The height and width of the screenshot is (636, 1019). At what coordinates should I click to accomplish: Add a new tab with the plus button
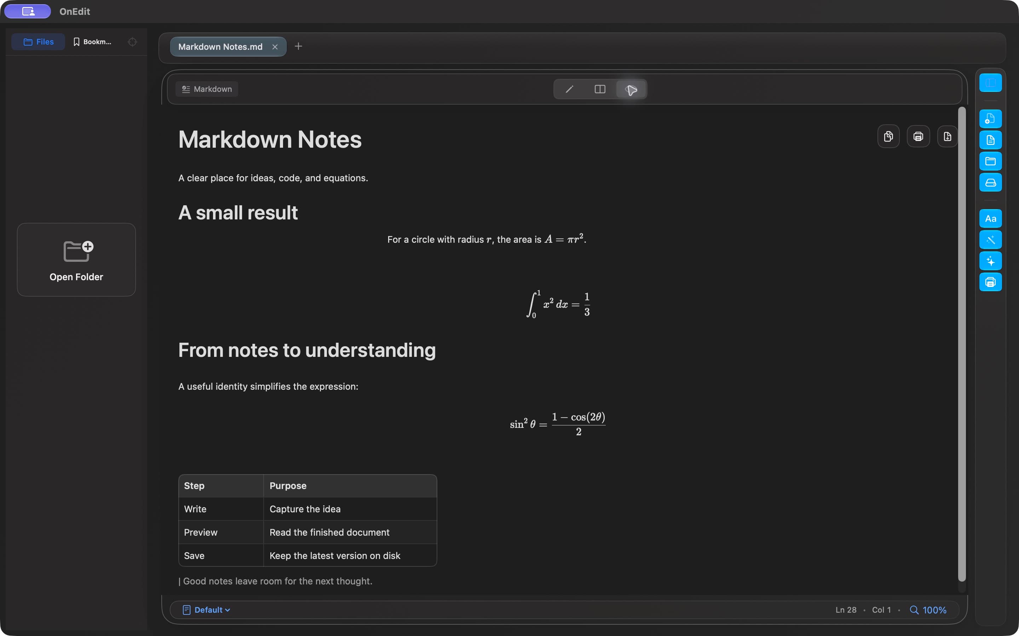pyautogui.click(x=298, y=46)
